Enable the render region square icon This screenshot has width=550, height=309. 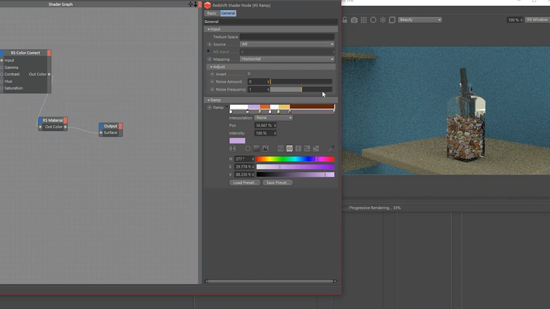click(x=392, y=20)
